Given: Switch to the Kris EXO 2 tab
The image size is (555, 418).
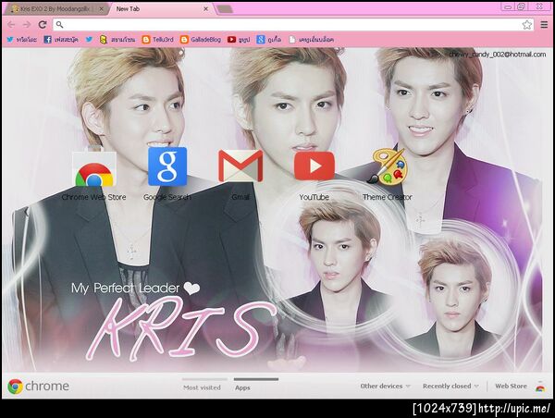Looking at the screenshot, I should pyautogui.click(x=55, y=9).
